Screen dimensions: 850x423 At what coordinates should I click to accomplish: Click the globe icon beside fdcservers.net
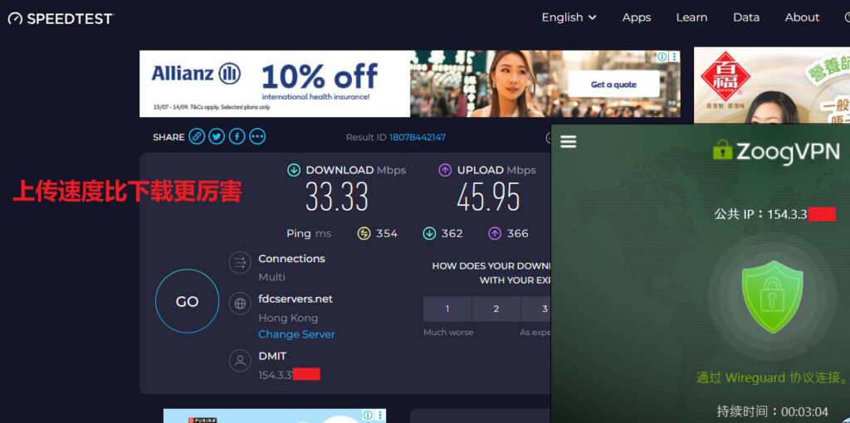click(x=240, y=304)
